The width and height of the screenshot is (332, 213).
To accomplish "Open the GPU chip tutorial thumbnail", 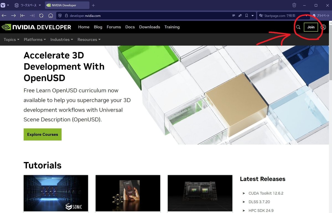I will point(200,193).
